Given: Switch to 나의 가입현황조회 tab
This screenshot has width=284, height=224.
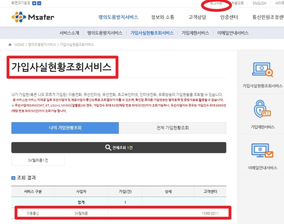Looking at the screenshot, I should (x=65, y=128).
